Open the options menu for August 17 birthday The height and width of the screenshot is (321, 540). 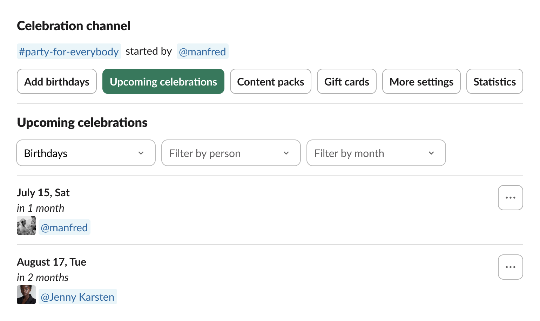click(510, 267)
